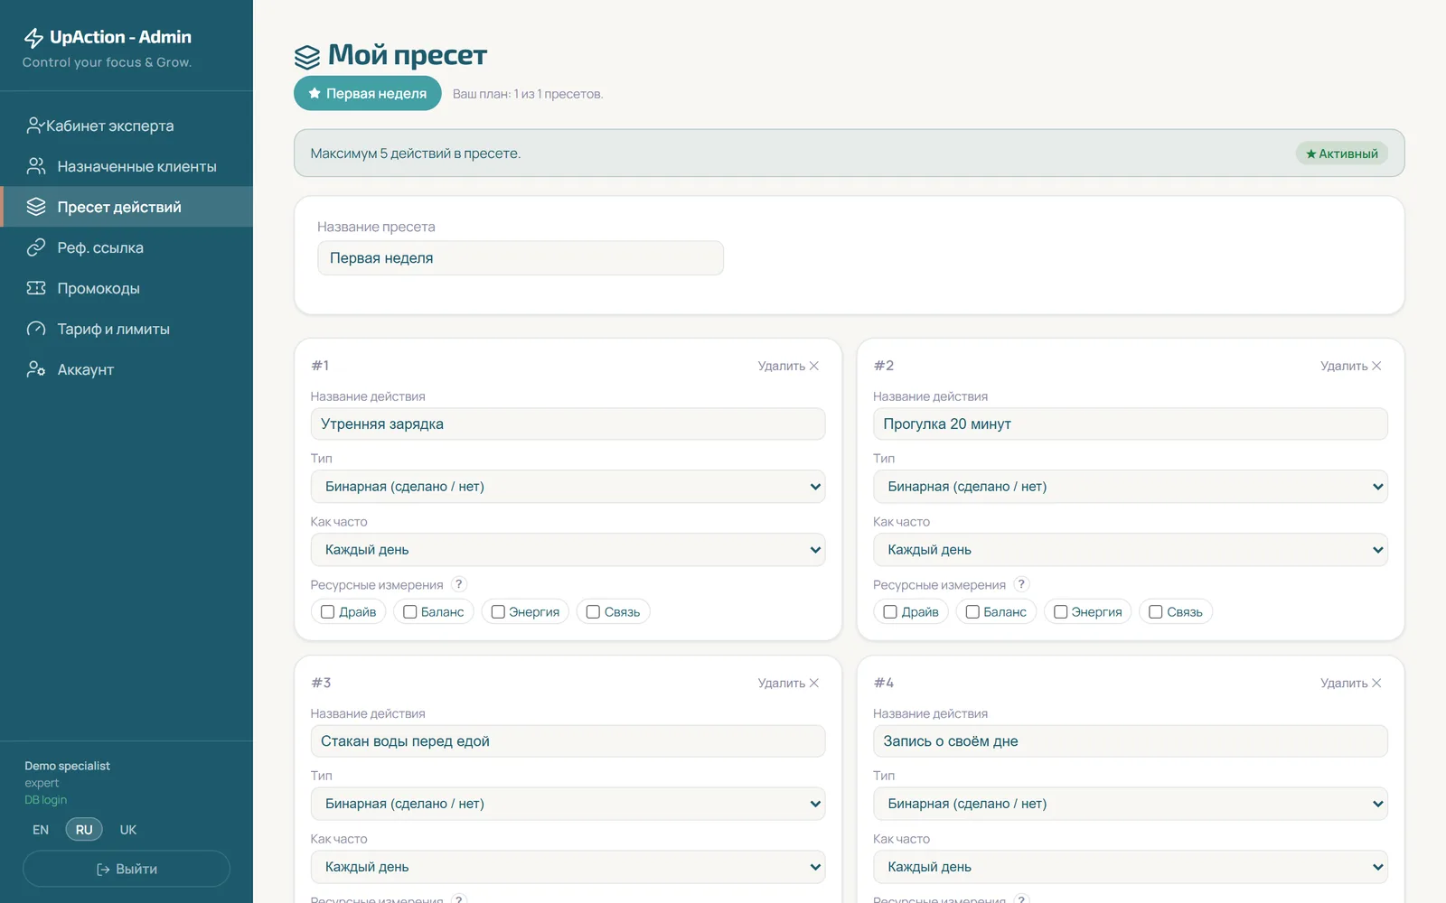Click the X icon to delete action #4
Screen dimensions: 1446x903
tap(1376, 683)
